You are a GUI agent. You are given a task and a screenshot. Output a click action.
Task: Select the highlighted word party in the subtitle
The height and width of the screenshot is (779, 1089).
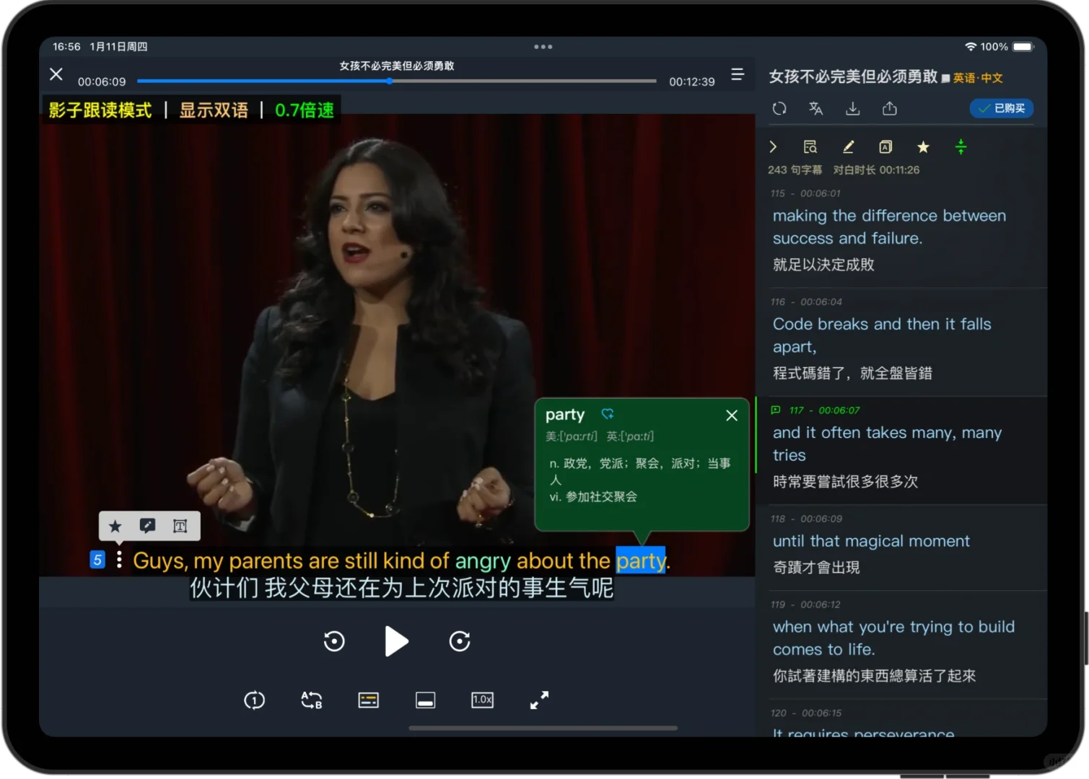(641, 561)
